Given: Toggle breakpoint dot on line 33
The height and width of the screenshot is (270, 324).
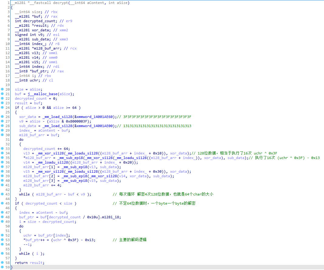Looking at the screenshot, I should (x=2, y=149).
